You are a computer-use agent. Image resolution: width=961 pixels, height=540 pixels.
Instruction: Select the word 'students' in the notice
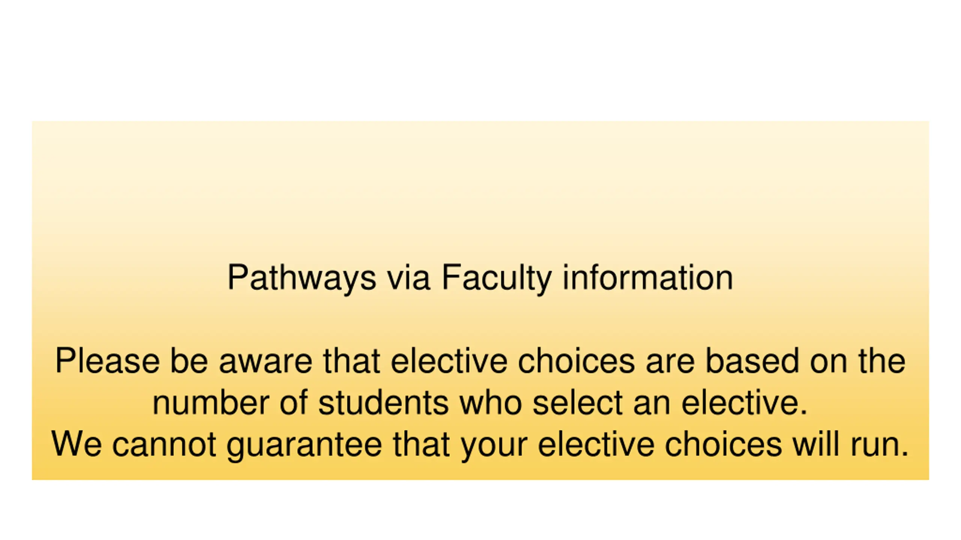[383, 402]
